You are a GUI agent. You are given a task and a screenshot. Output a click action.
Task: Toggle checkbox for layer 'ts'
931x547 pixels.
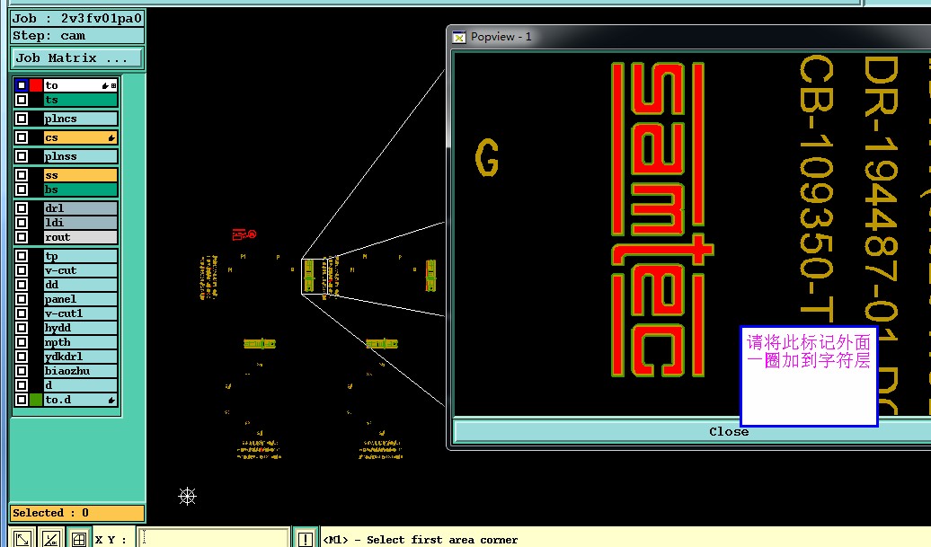tap(22, 100)
